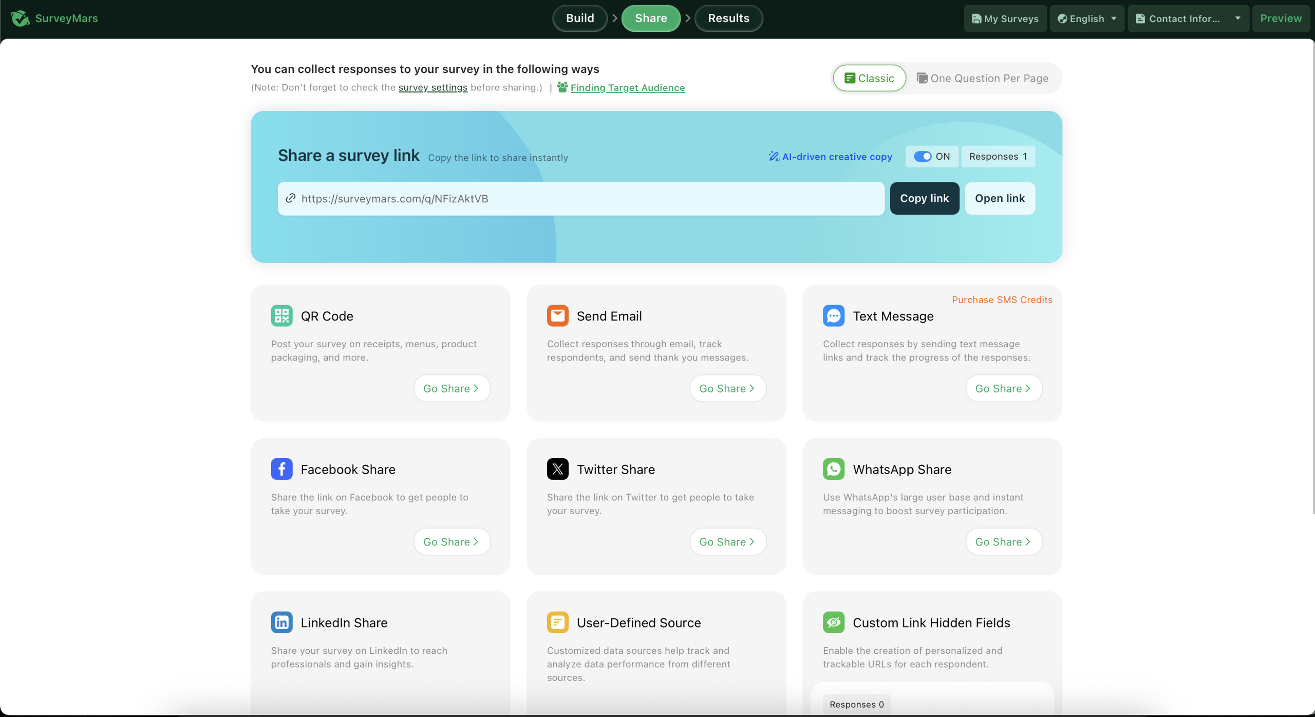Click the Facebook Share icon

(x=281, y=469)
